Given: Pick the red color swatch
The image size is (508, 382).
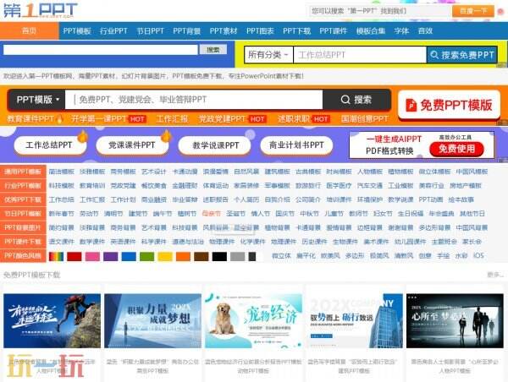Looking at the screenshot, I should 75,257.
